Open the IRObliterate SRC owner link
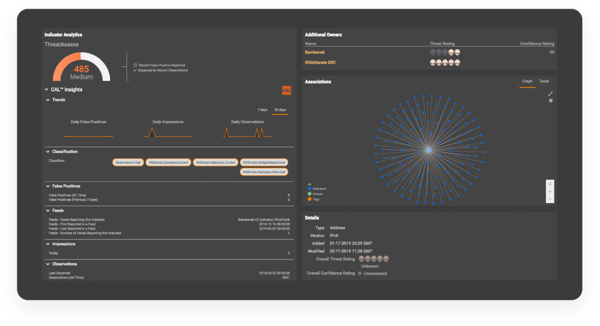Viewport: 600px width, 326px height. tap(320, 62)
